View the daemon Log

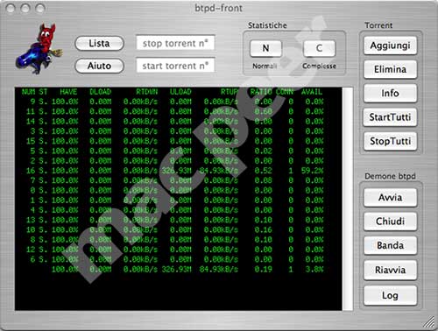coord(390,296)
